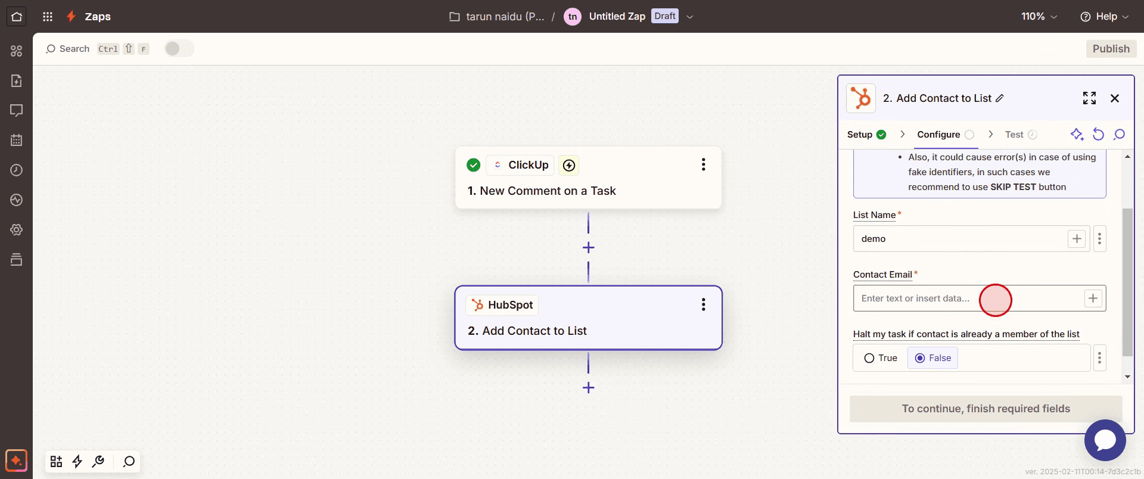Toggle the Zap on/off switch

(x=179, y=49)
